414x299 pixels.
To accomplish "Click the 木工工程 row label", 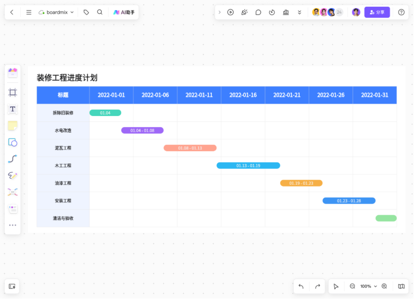I will 63,166.
